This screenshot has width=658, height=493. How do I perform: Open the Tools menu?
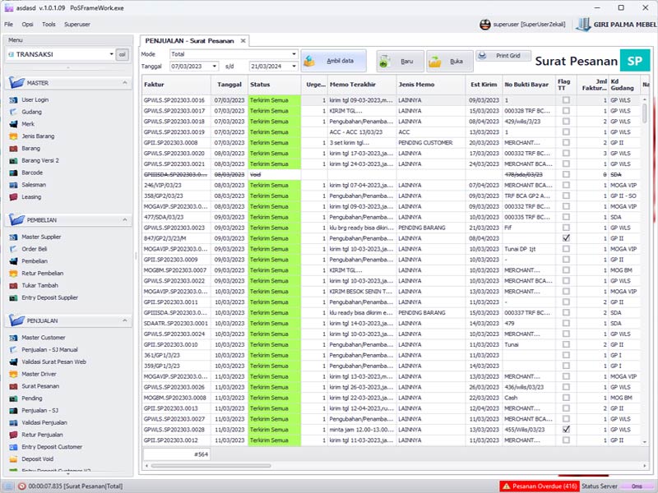(x=49, y=25)
